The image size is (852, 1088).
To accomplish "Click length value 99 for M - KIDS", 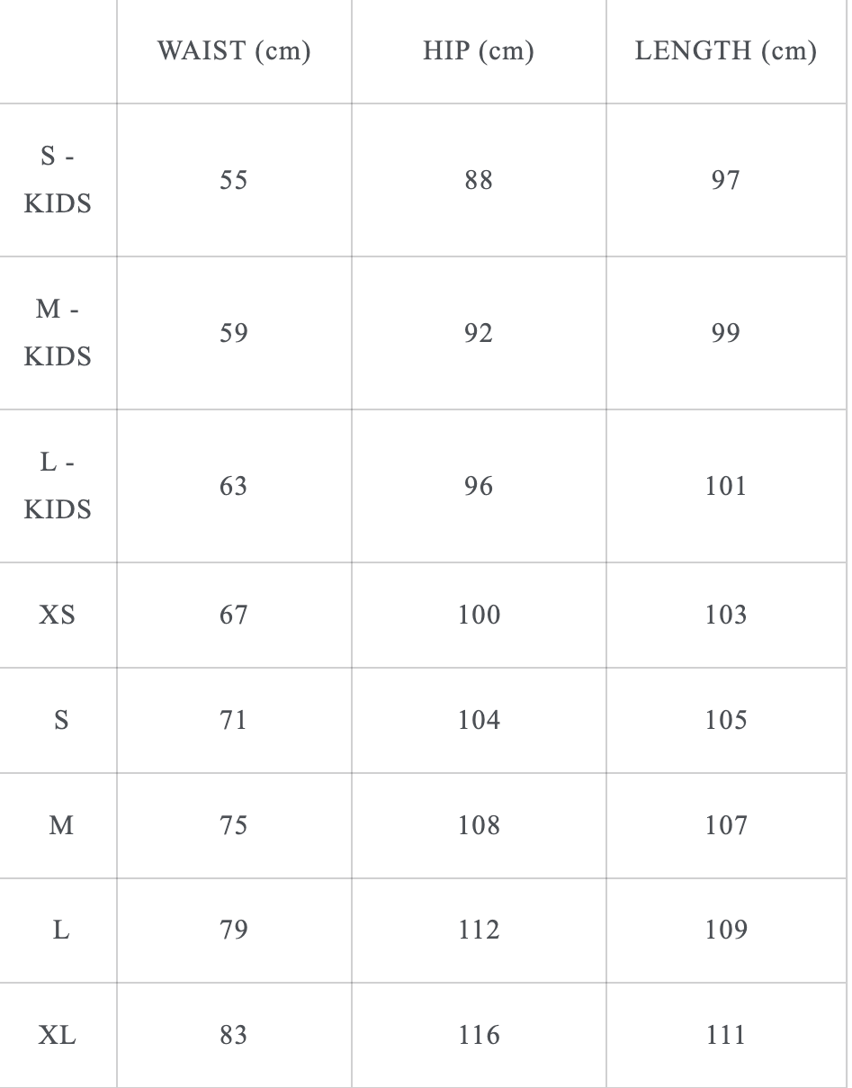I will point(726,333).
